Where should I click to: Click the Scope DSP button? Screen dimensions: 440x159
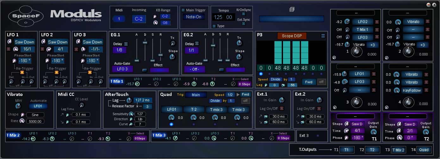[x=292, y=36]
